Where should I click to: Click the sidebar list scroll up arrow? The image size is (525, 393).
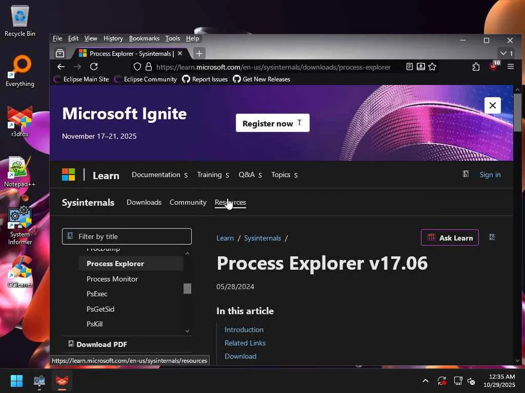click(188, 253)
